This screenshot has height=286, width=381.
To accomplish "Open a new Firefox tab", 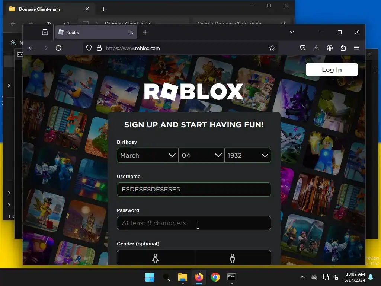I will tap(145, 32).
